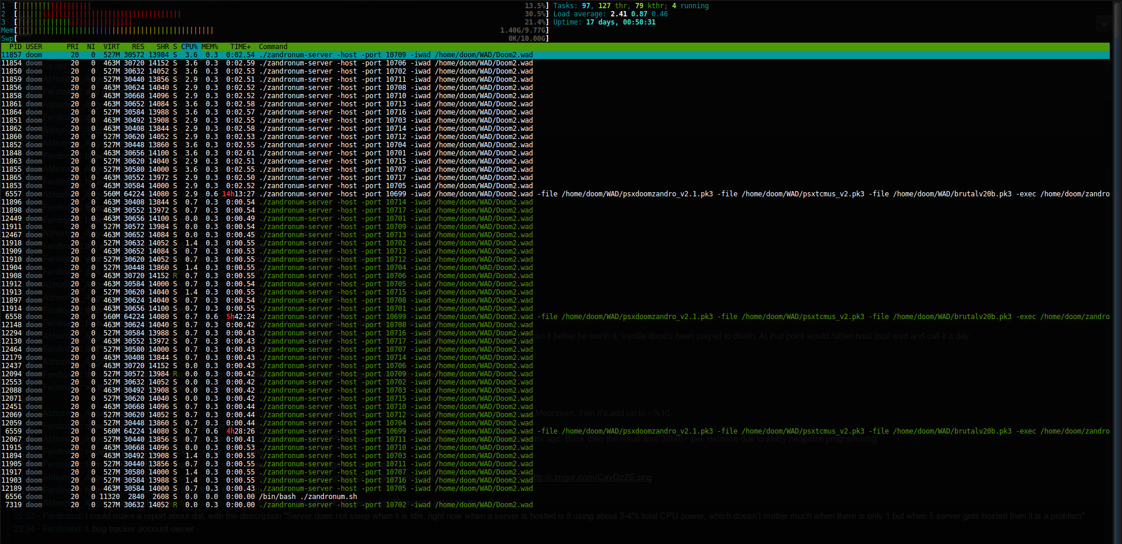Select process 6558 with 5h42:24 runtime

[292, 317]
